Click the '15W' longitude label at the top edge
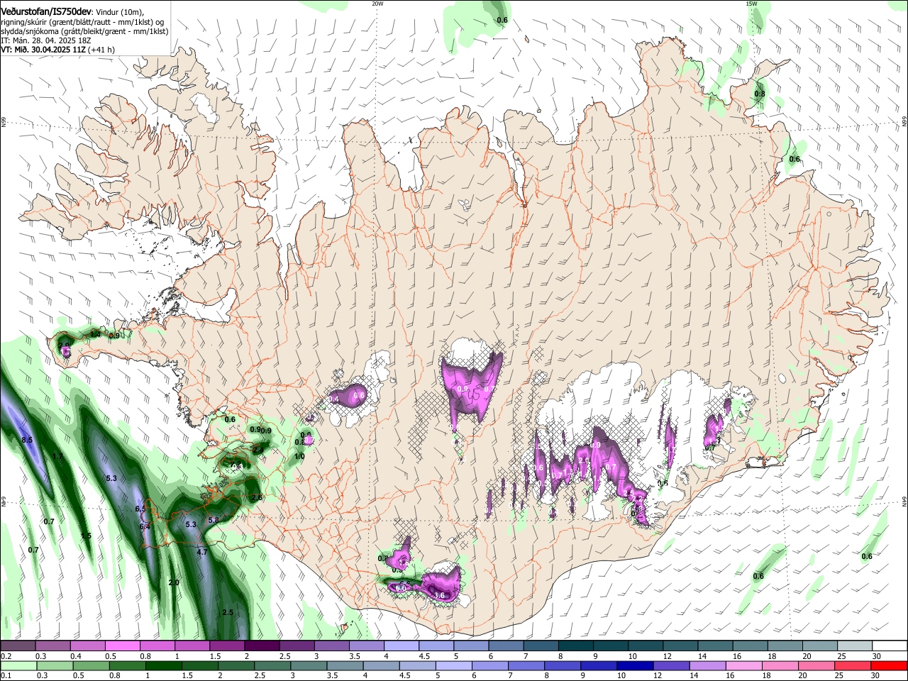This screenshot has height=681, width=908. click(751, 3)
